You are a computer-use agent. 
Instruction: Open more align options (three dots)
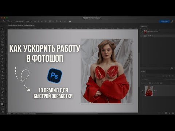pyautogui.click(x=65, y=21)
